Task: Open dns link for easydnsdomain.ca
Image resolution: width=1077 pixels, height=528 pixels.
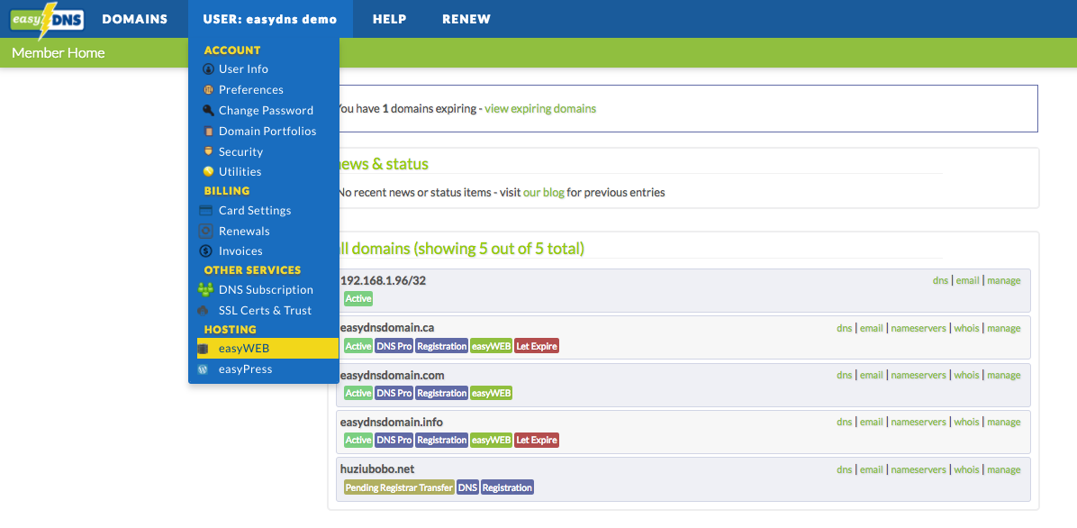Action: coord(844,328)
